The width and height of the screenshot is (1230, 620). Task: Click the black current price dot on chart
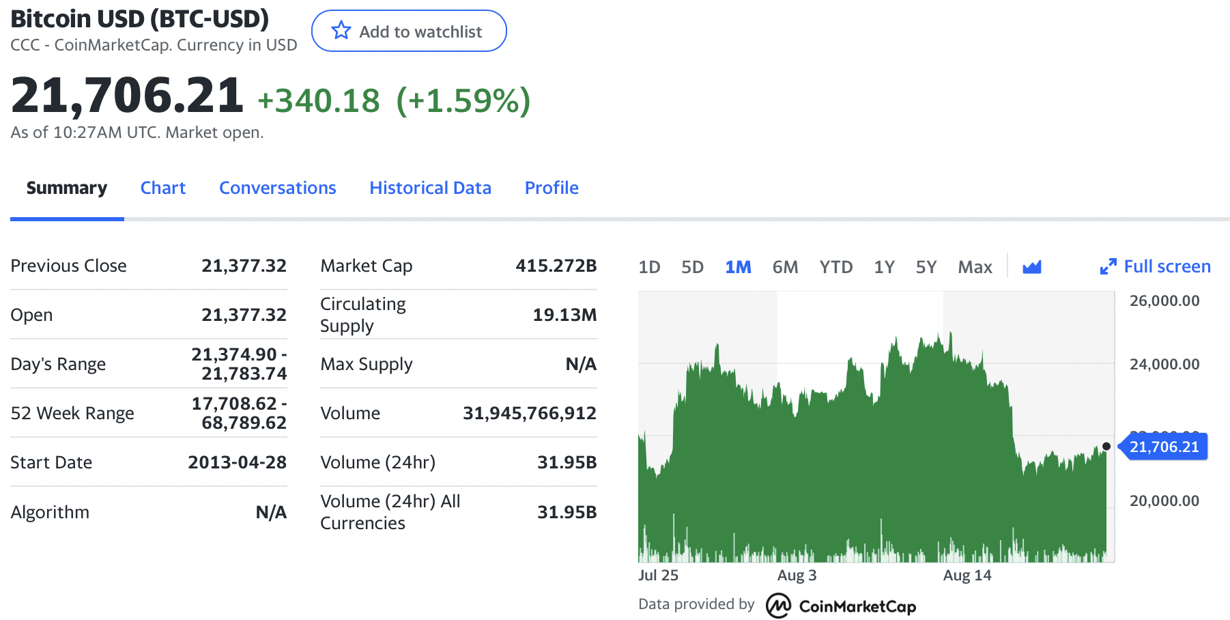1106,447
